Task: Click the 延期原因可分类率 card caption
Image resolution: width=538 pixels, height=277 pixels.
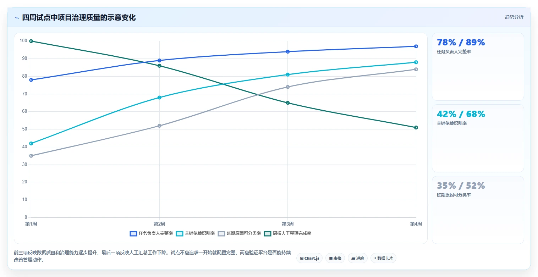Action: 454,195
